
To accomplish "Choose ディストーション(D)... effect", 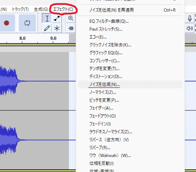I will pyautogui.click(x=130, y=76).
